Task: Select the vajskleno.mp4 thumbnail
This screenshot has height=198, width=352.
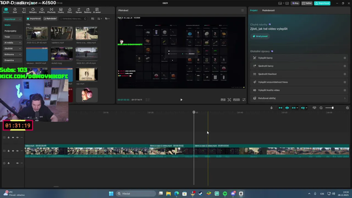Action: point(62,33)
